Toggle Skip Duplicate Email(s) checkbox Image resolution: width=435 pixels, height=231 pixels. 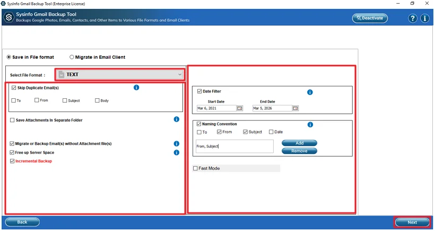[14, 88]
